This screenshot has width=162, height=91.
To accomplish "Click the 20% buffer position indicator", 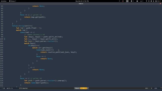I will click(x=156, y=88).
